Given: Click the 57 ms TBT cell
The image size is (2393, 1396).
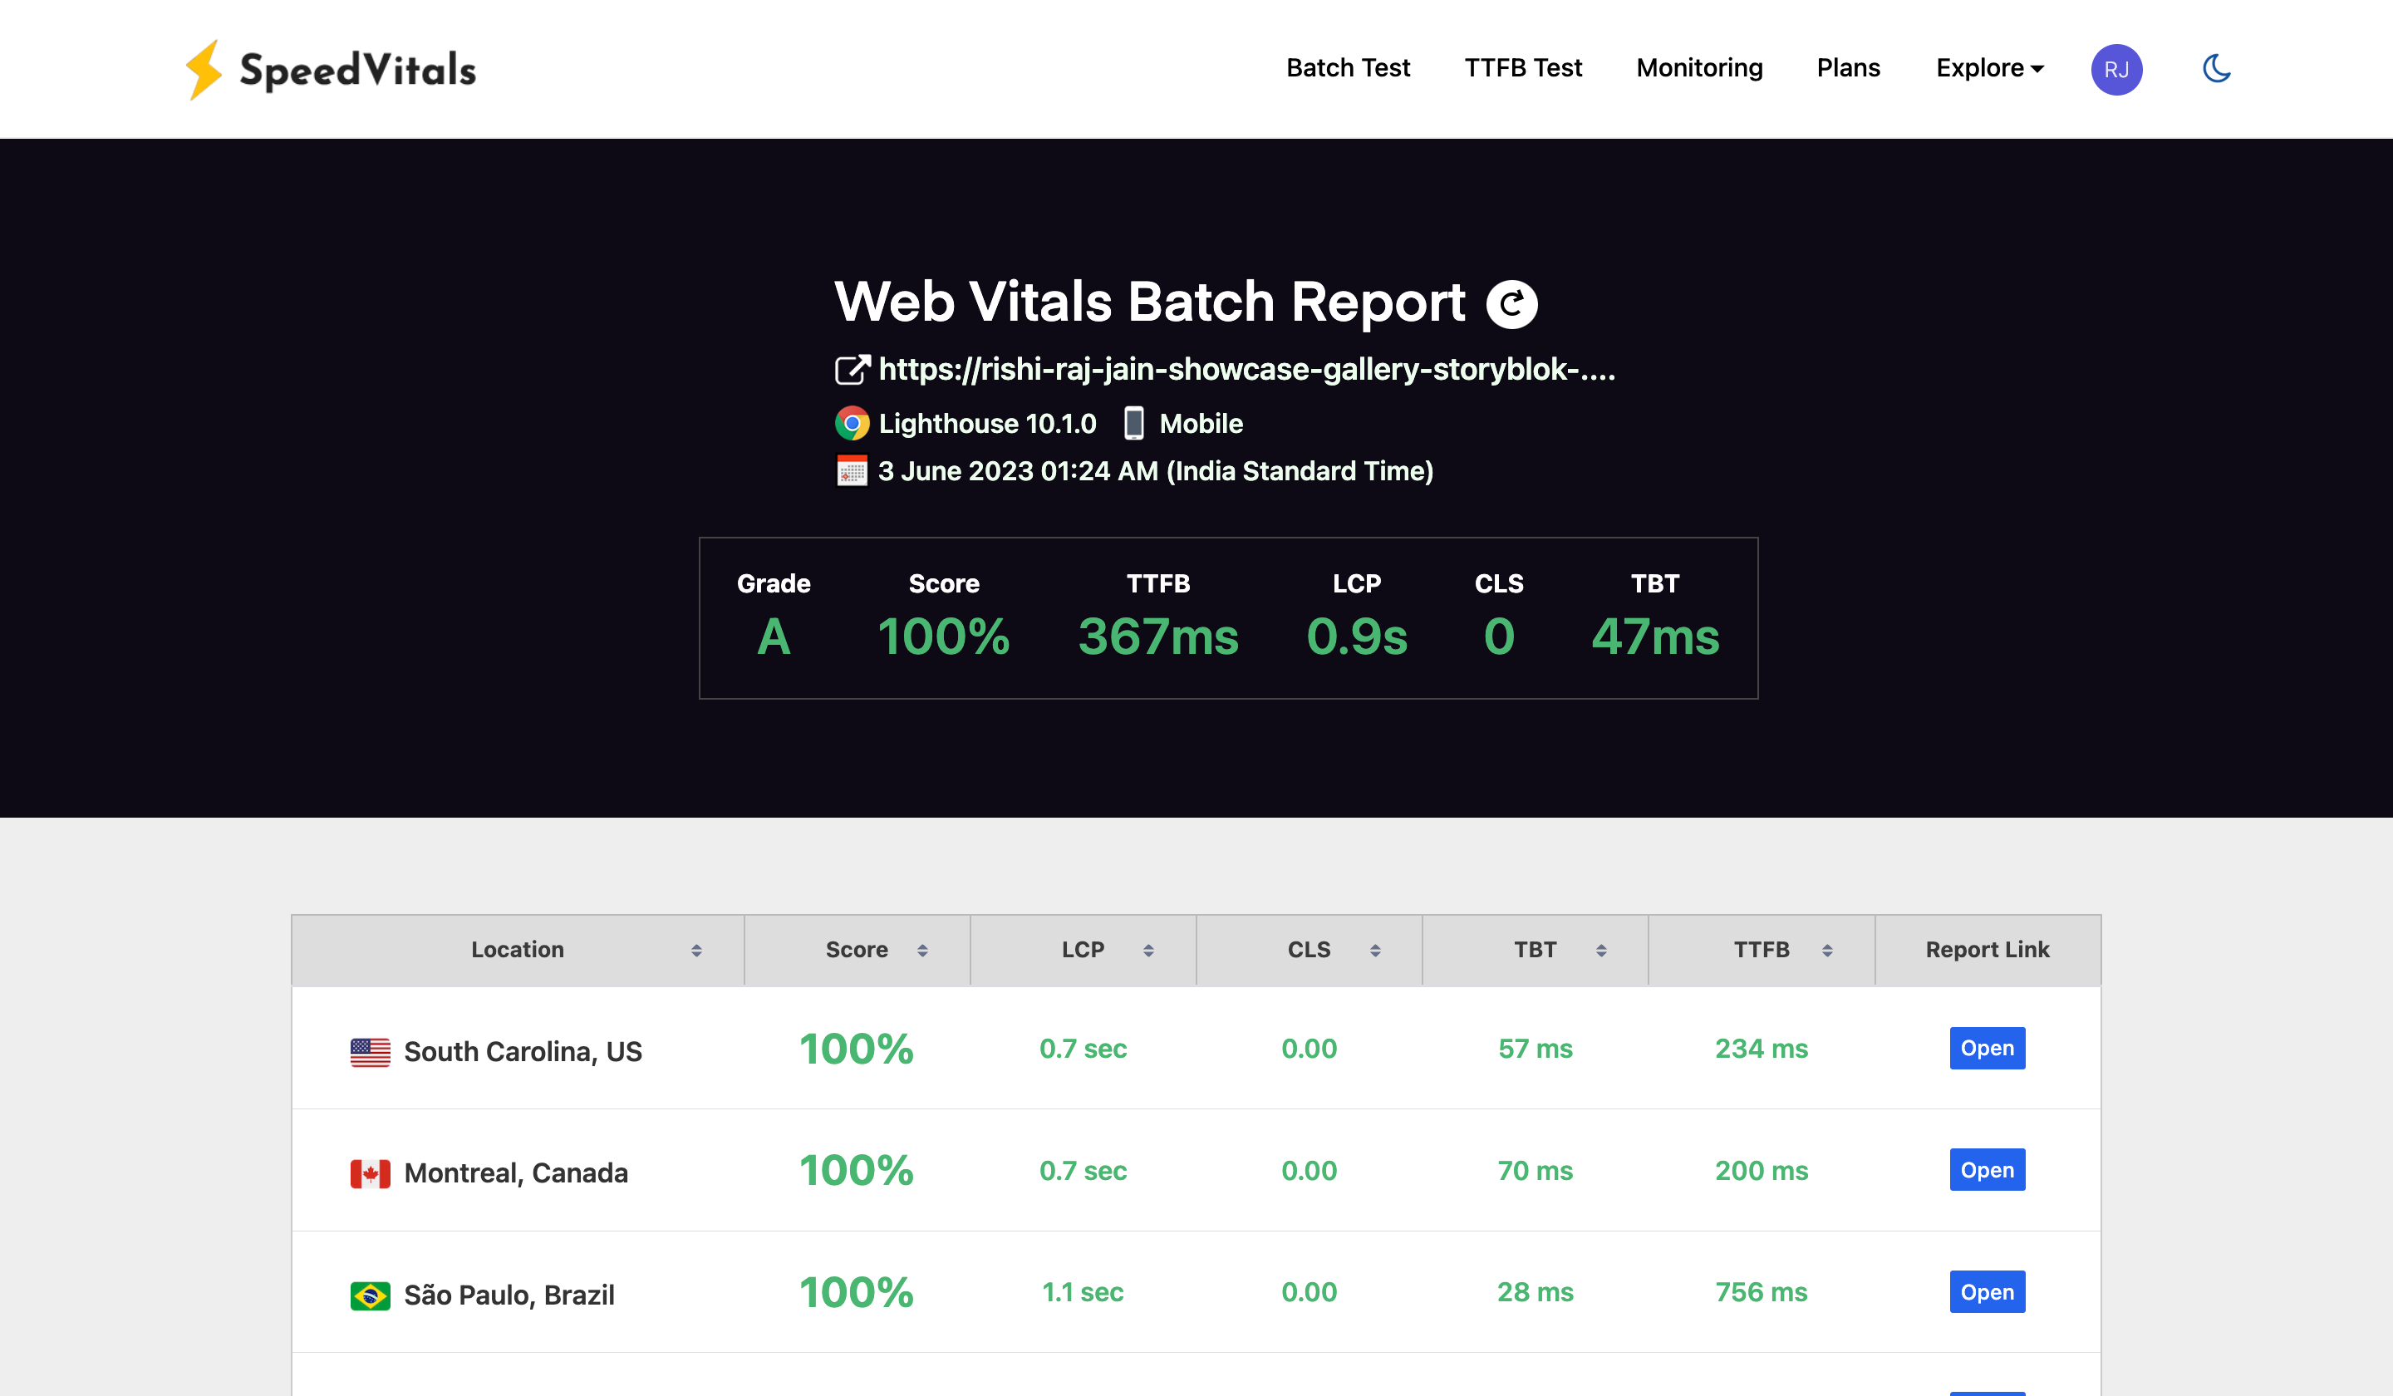Looking at the screenshot, I should pyautogui.click(x=1536, y=1049).
